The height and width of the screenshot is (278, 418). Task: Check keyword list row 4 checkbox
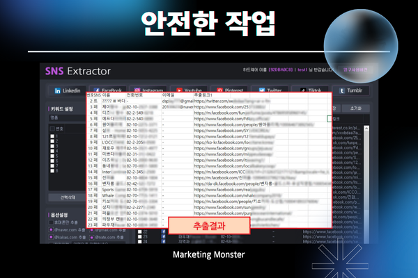[52, 151]
